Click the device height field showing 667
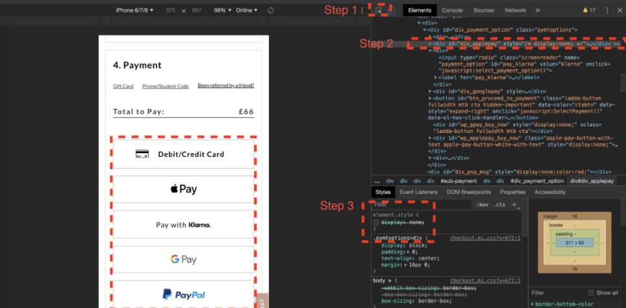Screen dimensions: 626x308 click(x=196, y=10)
